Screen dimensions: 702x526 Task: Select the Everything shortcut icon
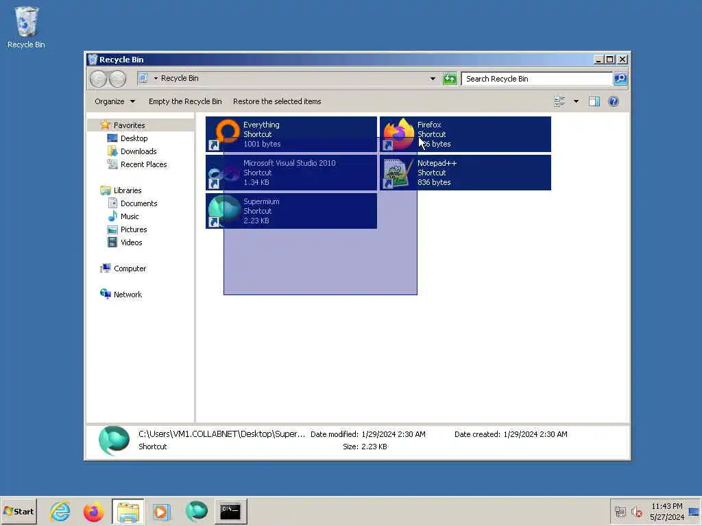pos(225,134)
